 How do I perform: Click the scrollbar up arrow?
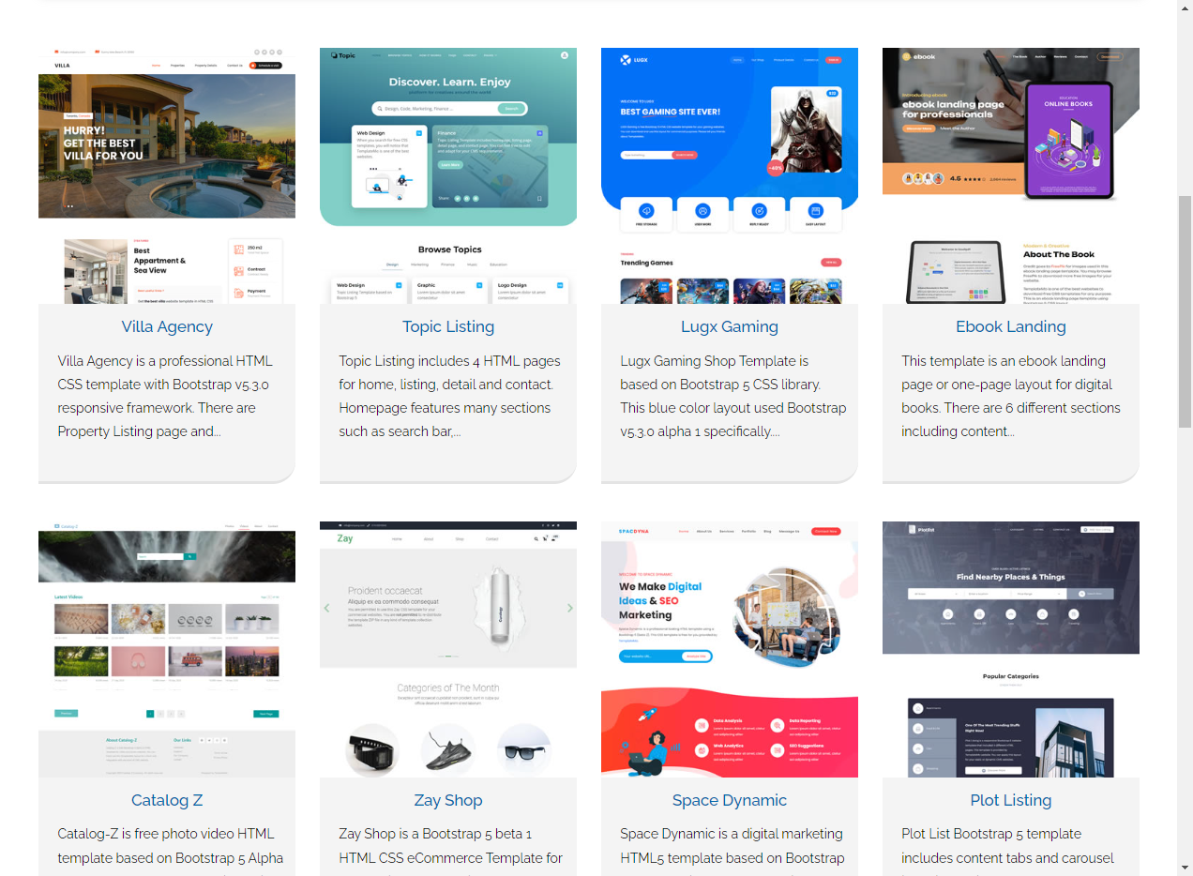1185,8
